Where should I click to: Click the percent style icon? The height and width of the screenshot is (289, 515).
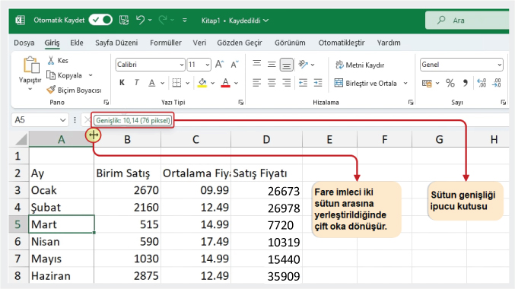(x=450, y=83)
